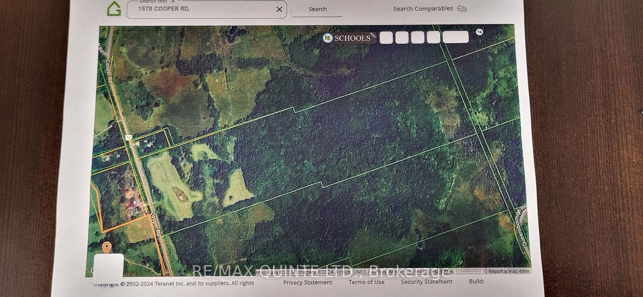Click fourth white map tool button

pos(433,38)
